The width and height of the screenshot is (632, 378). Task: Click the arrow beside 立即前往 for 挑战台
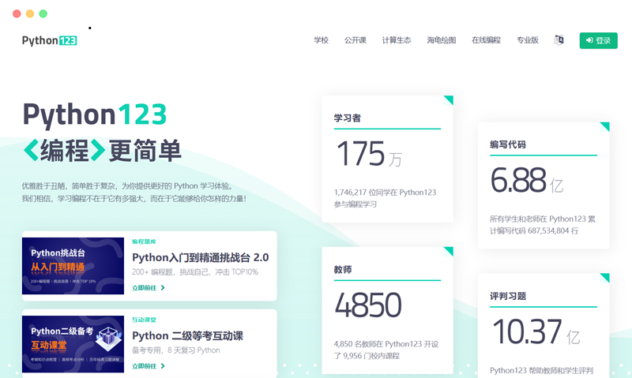click(163, 288)
